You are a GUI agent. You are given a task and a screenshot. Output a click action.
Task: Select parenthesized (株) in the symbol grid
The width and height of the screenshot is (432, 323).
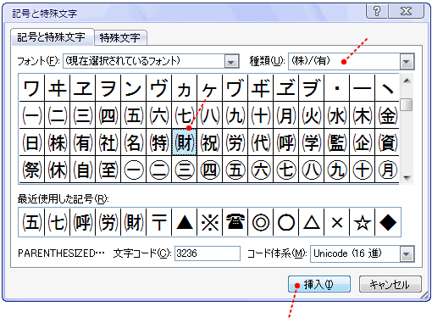[58, 142]
